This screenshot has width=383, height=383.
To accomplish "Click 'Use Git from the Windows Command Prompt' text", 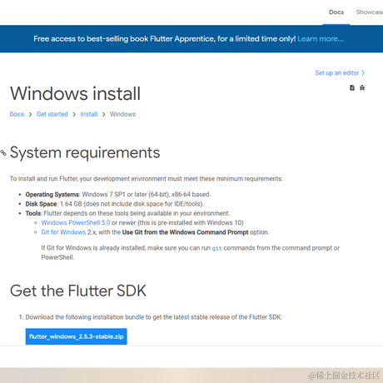I will tap(185, 232).
